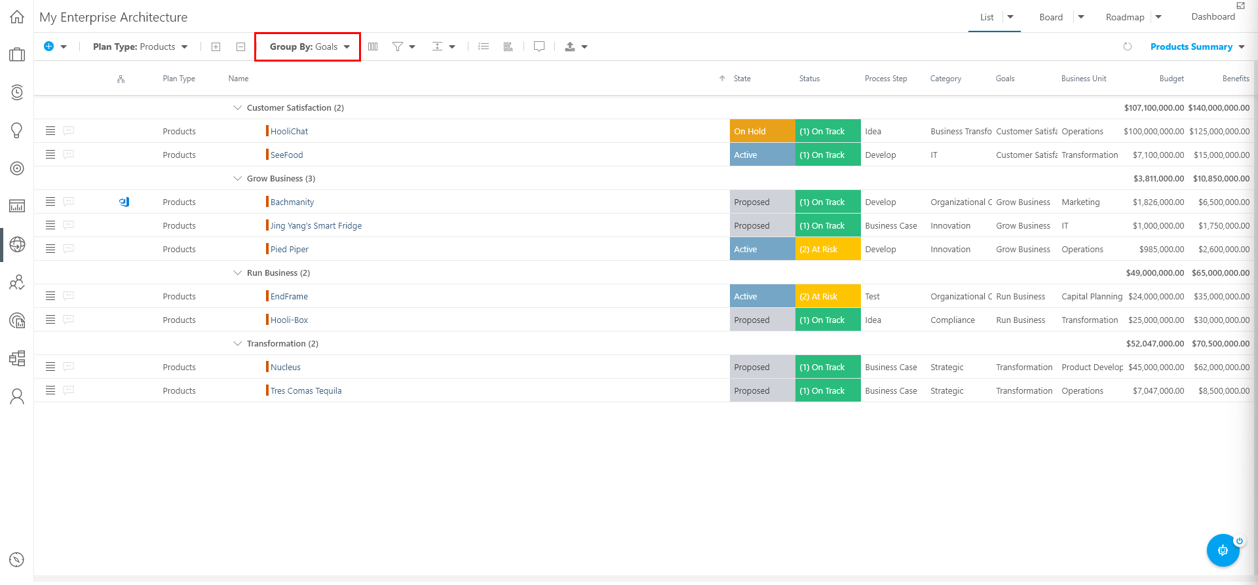The image size is (1258, 585).
Task: Collapse the Transformation group
Action: pos(237,343)
